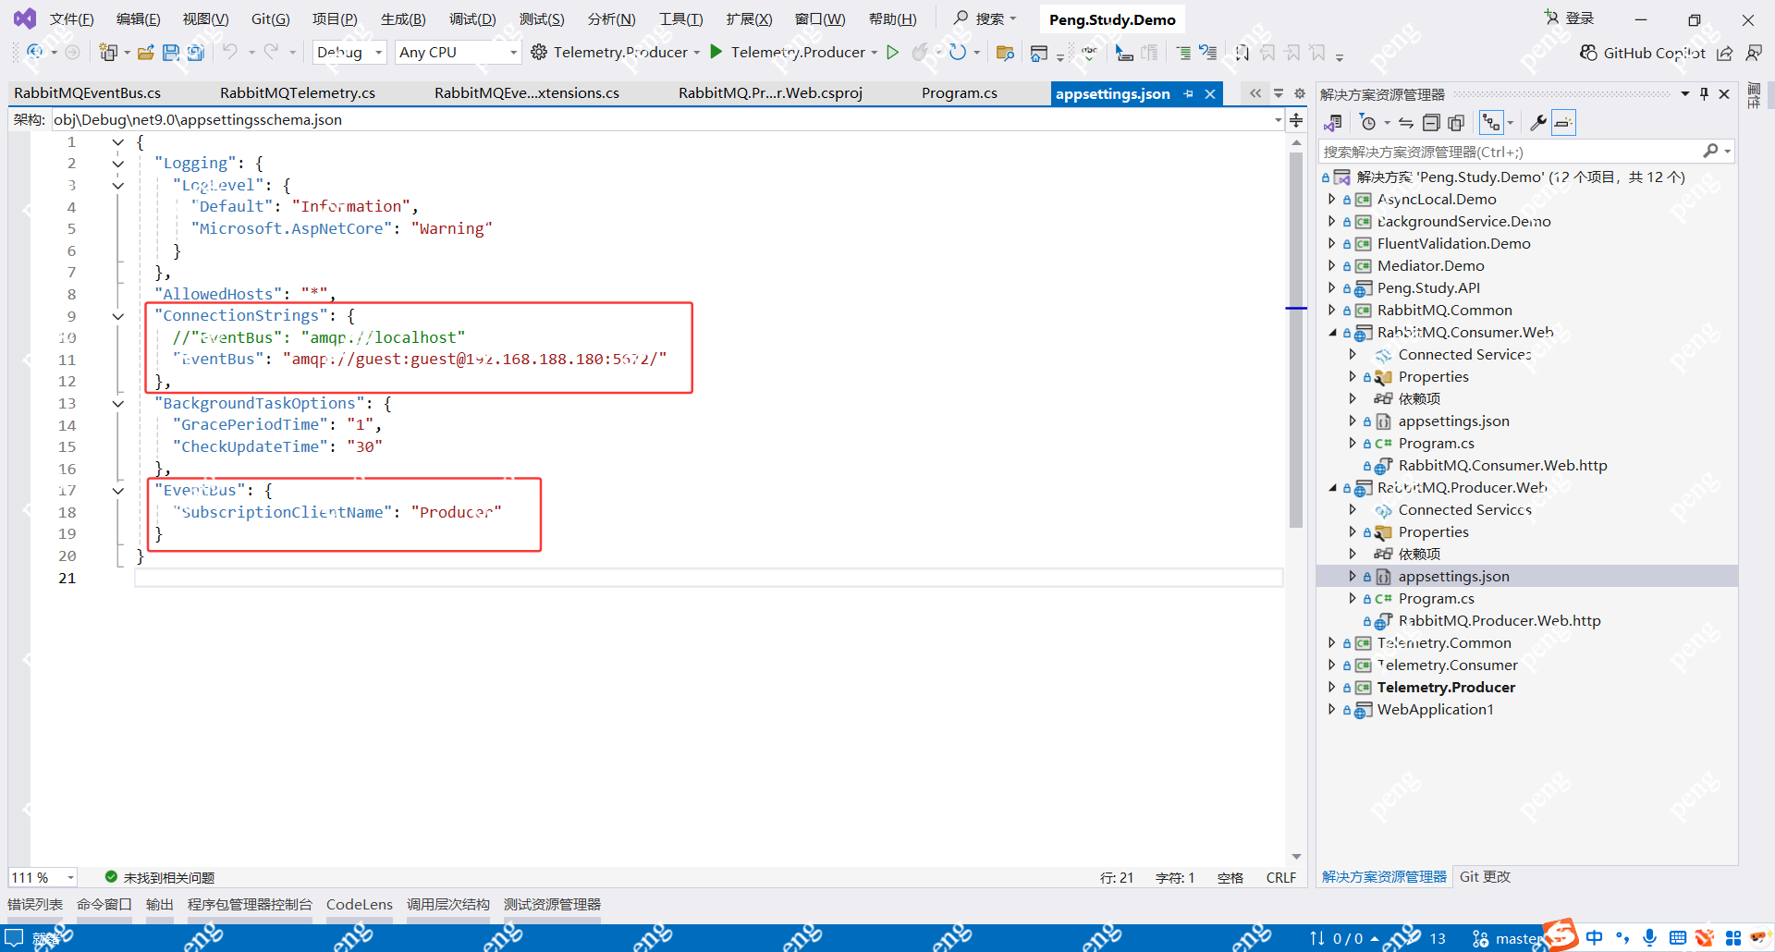Toggle Chinese input mode in IME bar

(1595, 937)
